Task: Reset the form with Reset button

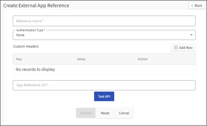Action: [105, 113]
